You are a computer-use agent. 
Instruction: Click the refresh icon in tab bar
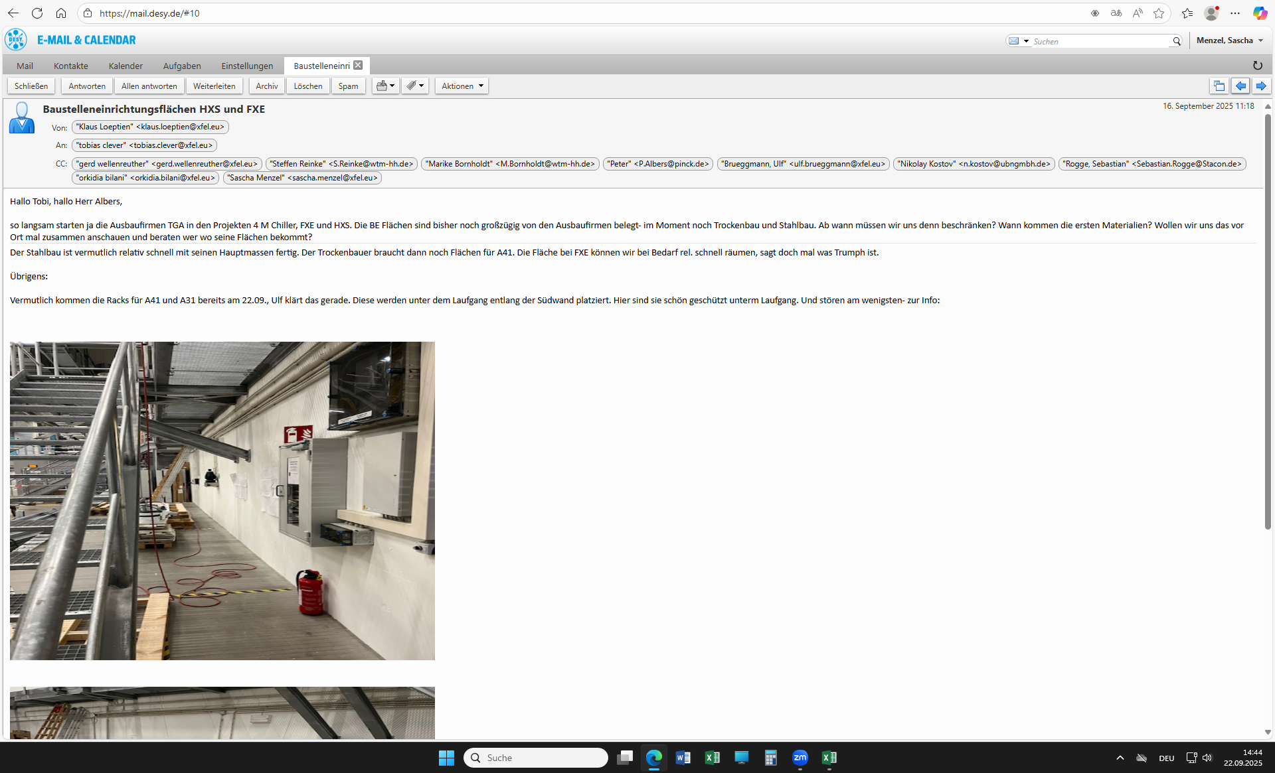point(1257,65)
